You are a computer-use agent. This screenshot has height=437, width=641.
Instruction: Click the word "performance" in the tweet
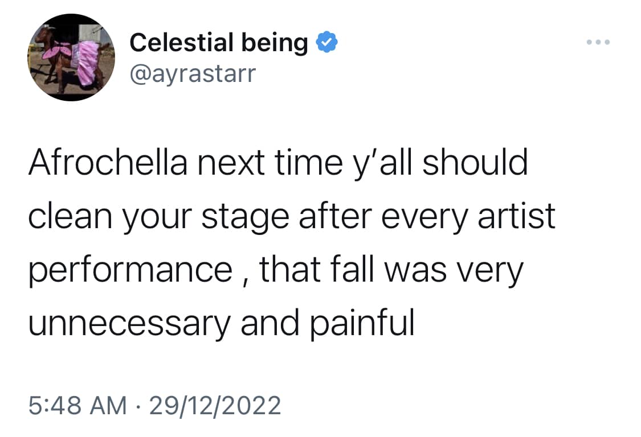coord(130,271)
